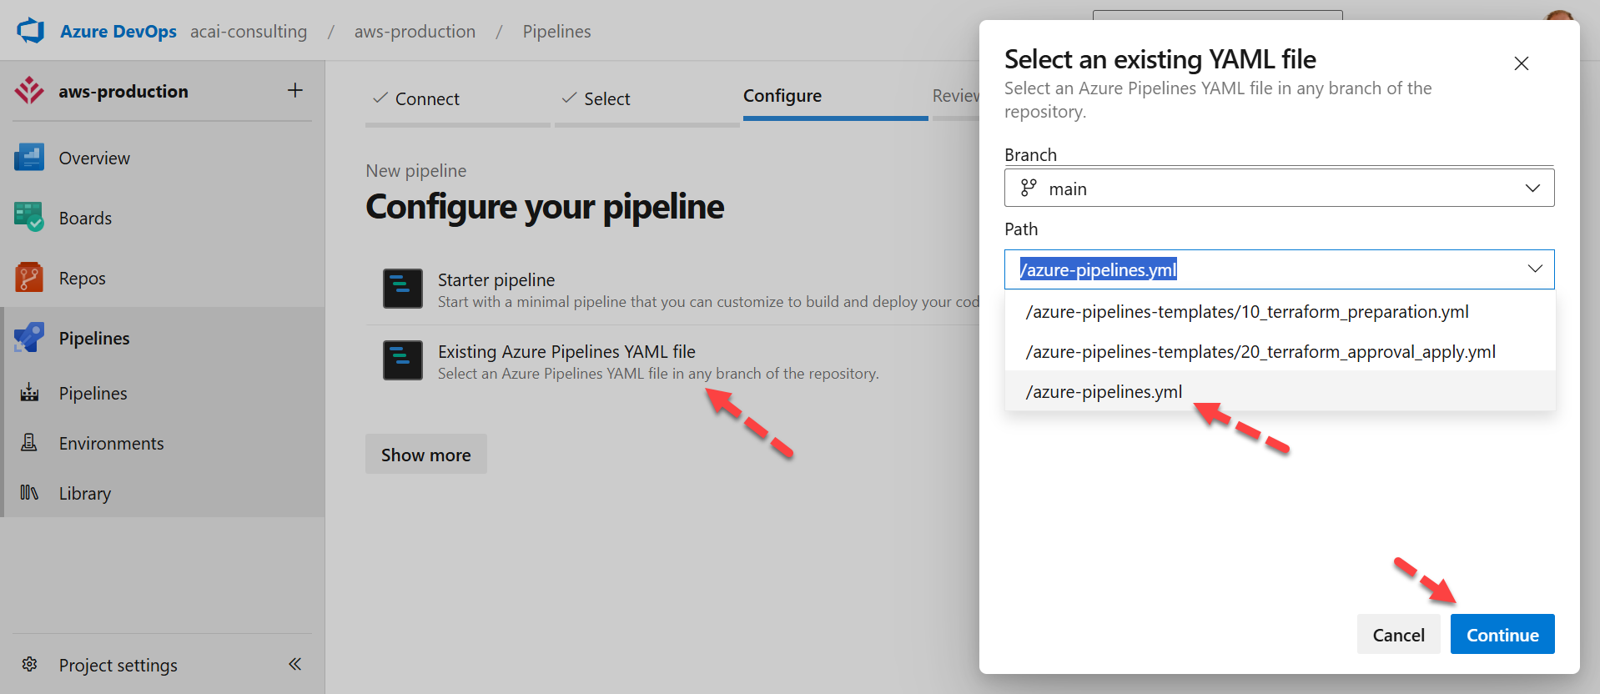Toggle the Path dropdown chevron
Viewport: 1600px width, 694px height.
click(1535, 269)
